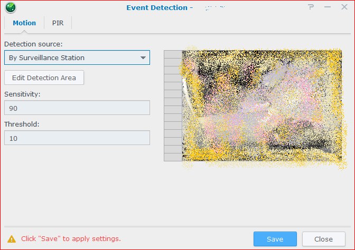
Task: Click the Edit Detection Area button
Action: (44, 78)
